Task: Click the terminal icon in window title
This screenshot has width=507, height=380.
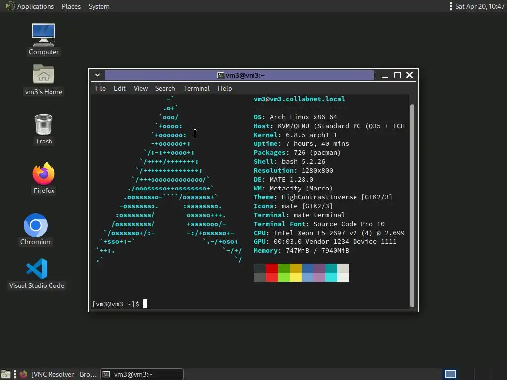Action: (220, 75)
